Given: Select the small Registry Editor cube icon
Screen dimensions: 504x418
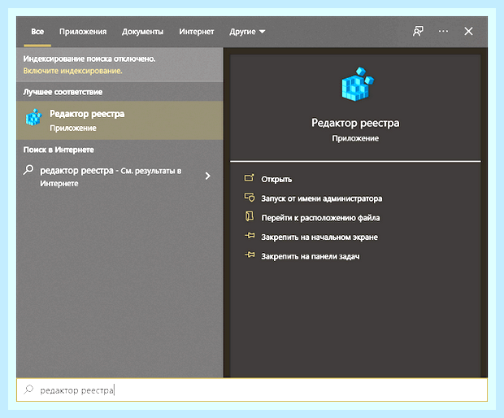Looking at the screenshot, I should tap(34, 117).
